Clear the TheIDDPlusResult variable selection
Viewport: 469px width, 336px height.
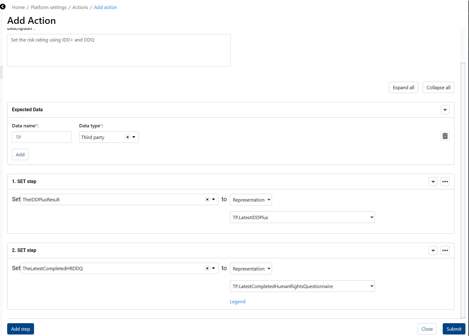click(207, 199)
